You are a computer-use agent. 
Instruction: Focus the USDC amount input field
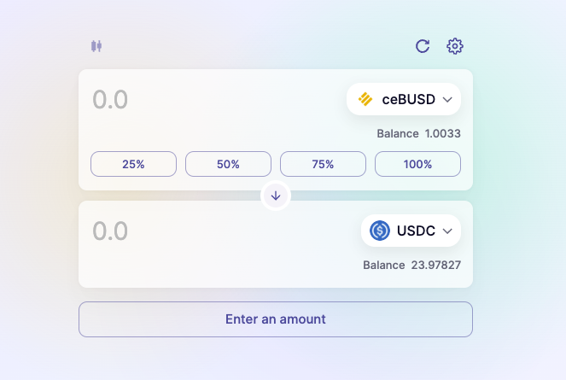pos(220,231)
